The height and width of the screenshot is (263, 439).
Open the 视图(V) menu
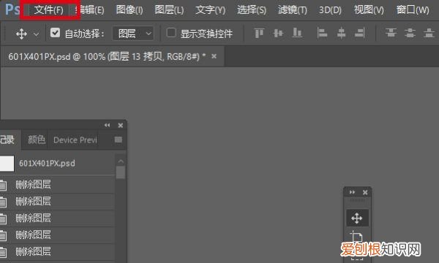[369, 10]
